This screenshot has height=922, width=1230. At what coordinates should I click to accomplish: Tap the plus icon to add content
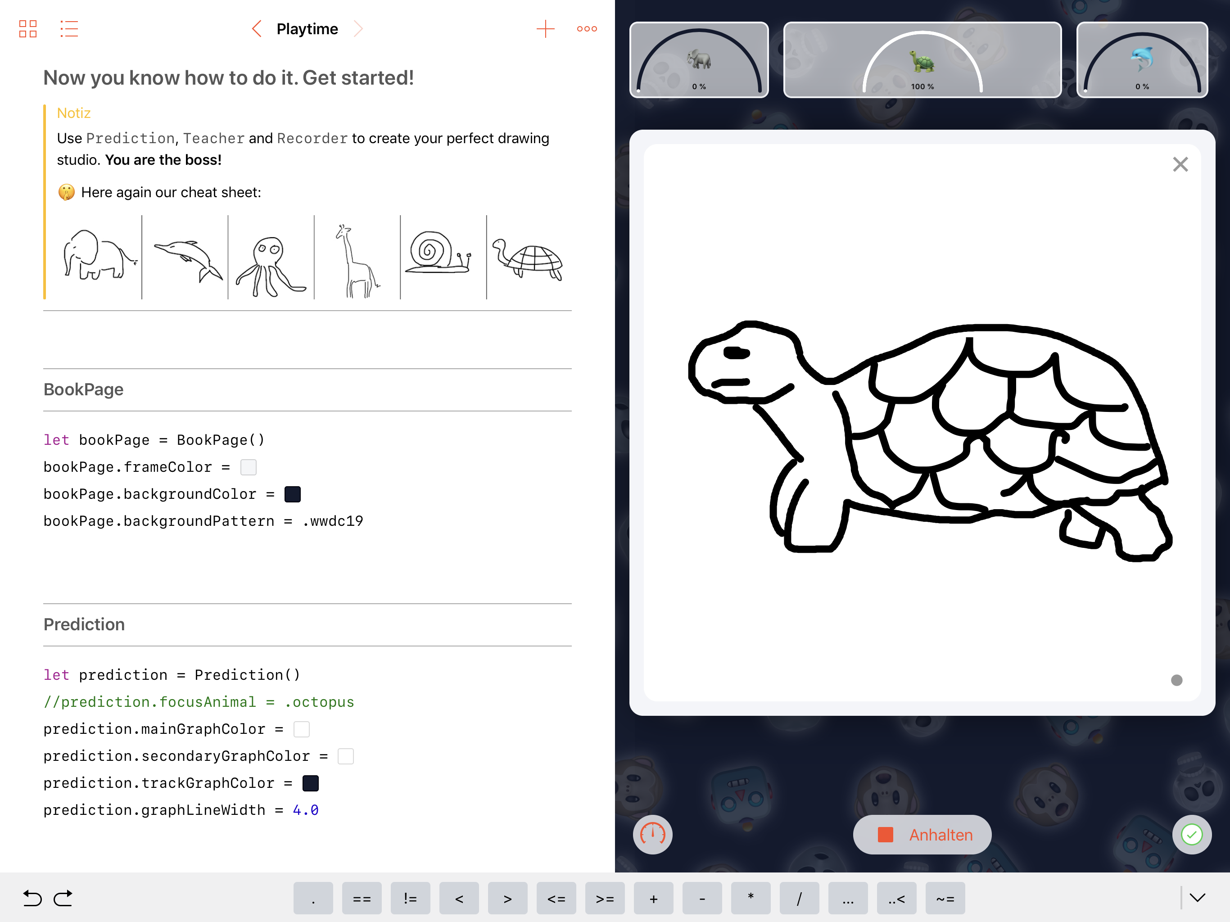point(545,29)
